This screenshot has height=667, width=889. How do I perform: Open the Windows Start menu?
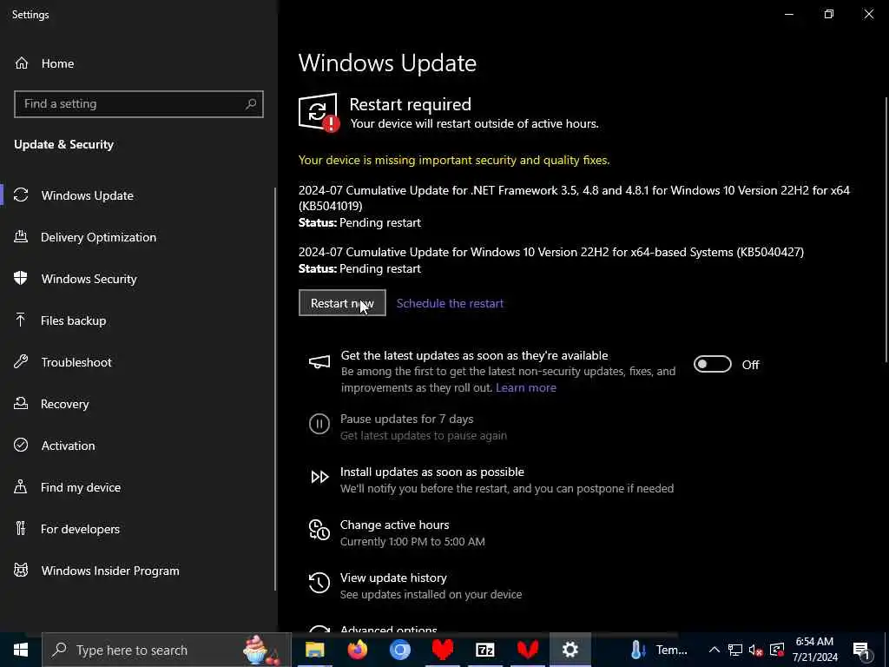(x=21, y=650)
